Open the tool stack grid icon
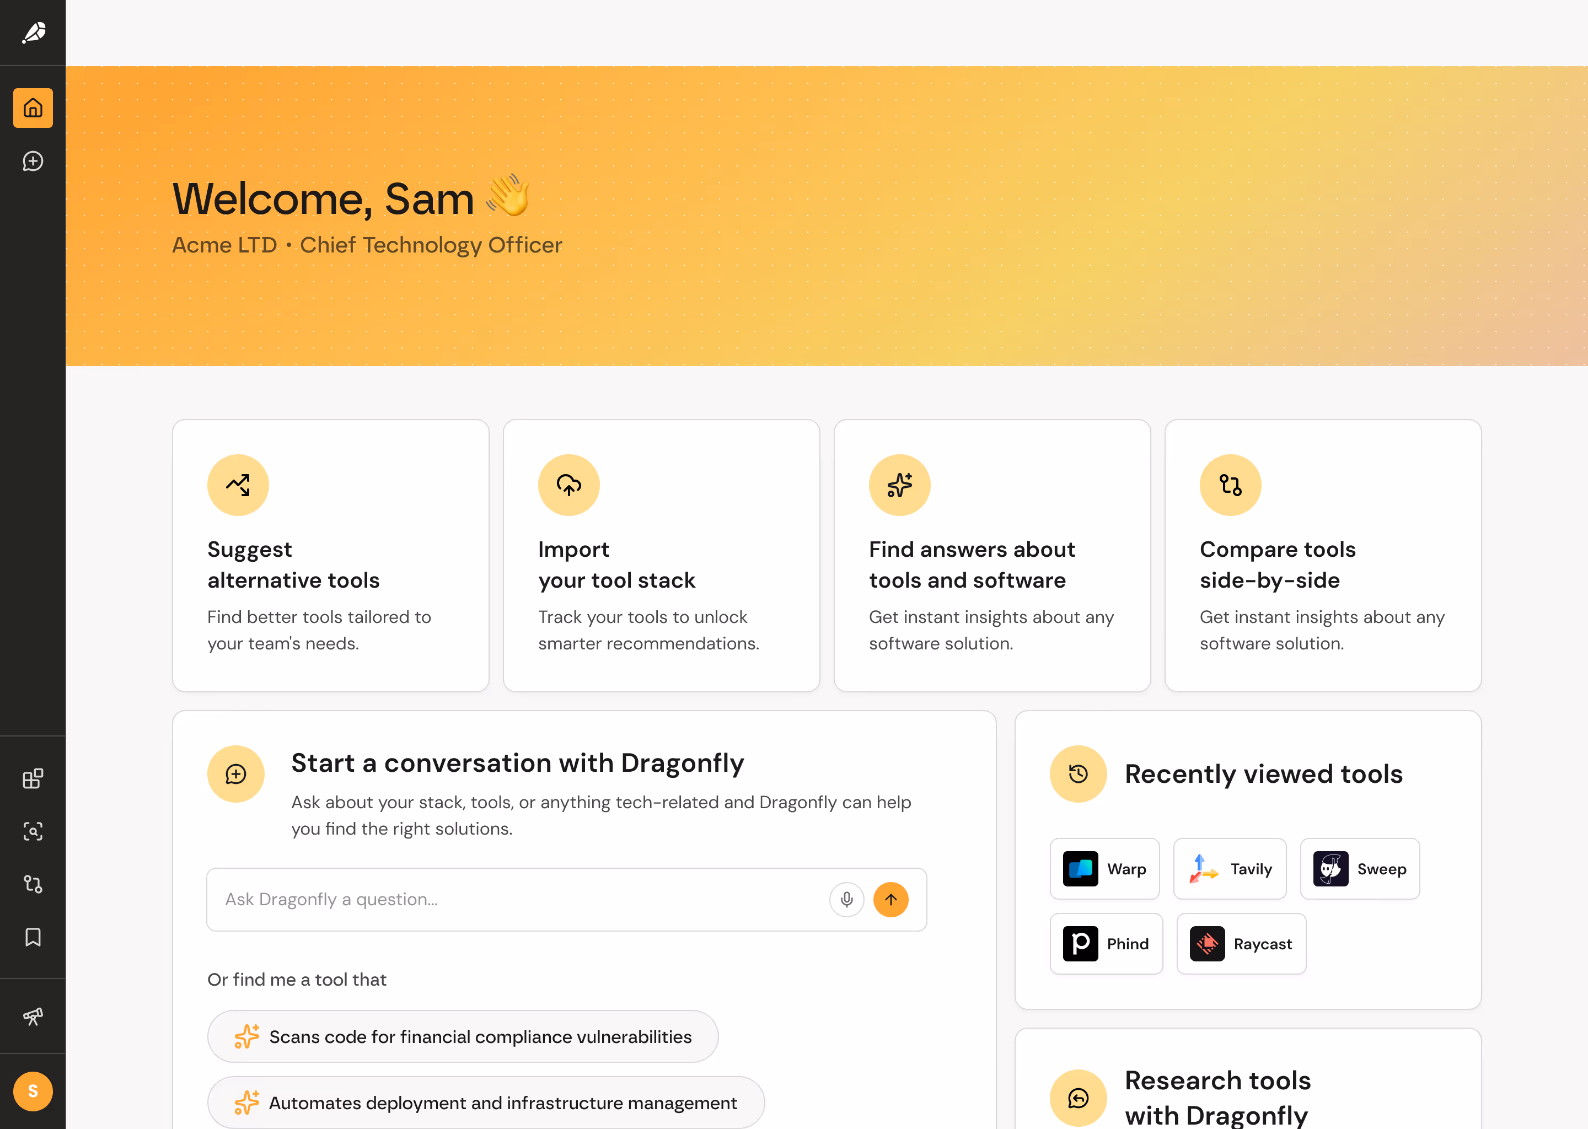Image resolution: width=1588 pixels, height=1129 pixels. tap(33, 778)
